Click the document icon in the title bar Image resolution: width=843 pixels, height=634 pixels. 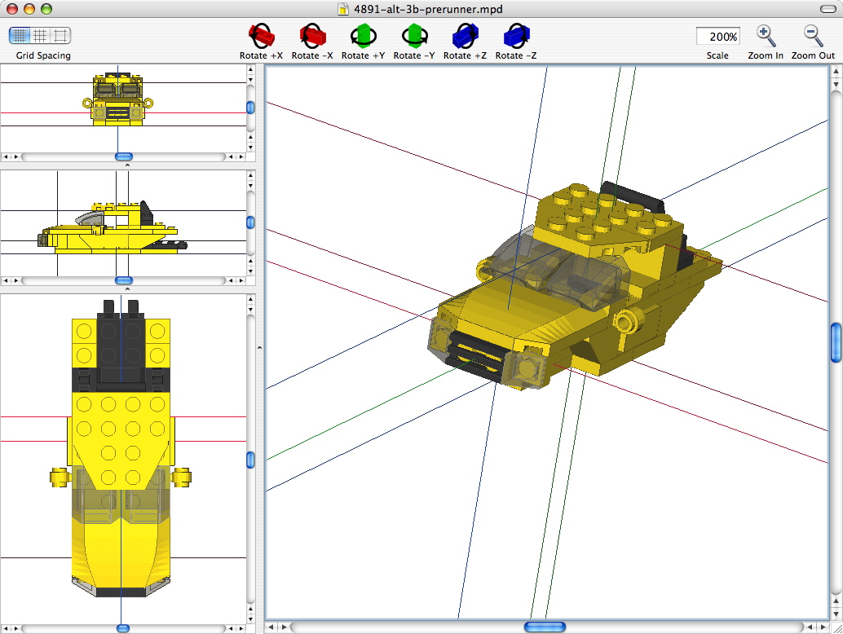pos(342,10)
